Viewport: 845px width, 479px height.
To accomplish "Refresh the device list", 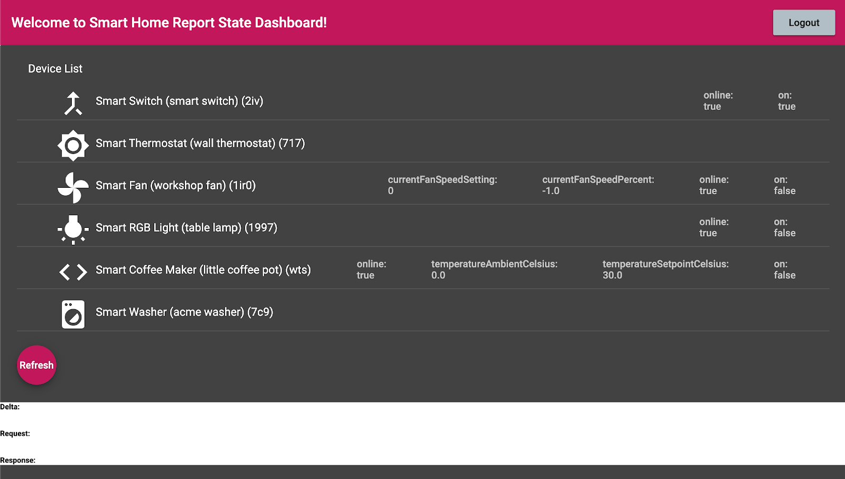I will (36, 365).
